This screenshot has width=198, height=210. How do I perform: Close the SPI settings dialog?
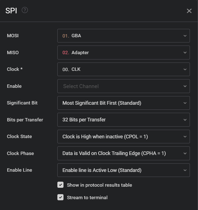pos(189,11)
